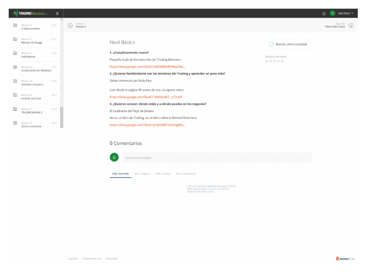Expand the Libros y Lecturas module
The width and height of the screenshot is (366, 272).
[x=34, y=123]
